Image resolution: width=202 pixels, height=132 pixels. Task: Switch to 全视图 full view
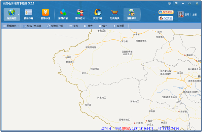click(x=119, y=26)
